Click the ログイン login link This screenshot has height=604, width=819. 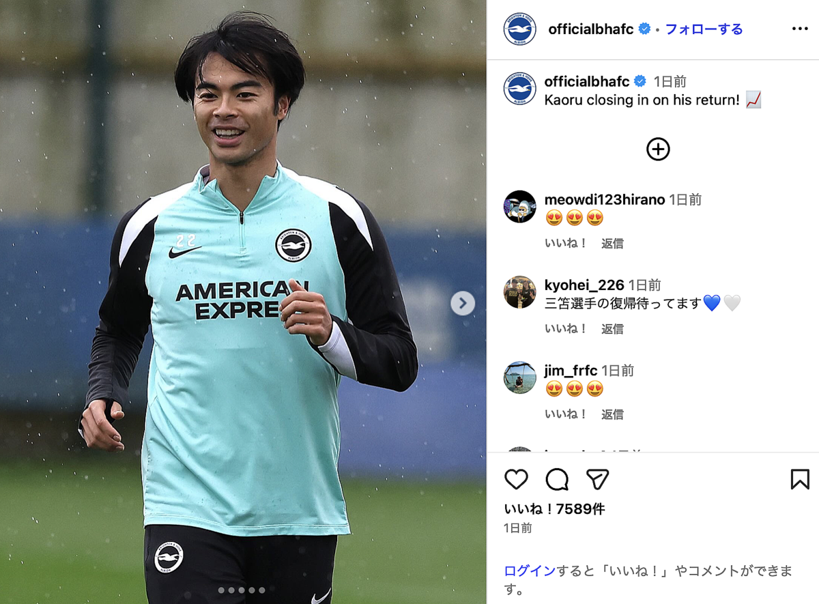point(530,571)
